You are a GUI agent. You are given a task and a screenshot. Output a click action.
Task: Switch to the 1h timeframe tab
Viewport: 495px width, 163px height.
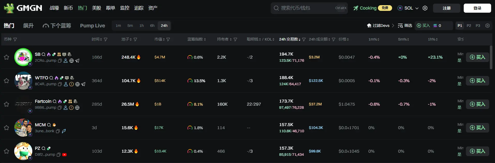pos(141,26)
